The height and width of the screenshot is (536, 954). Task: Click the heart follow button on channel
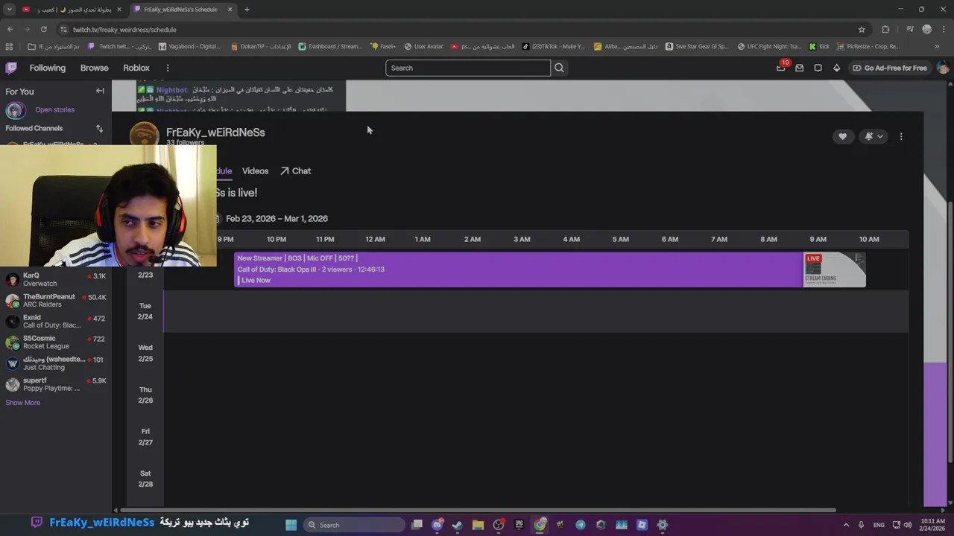coord(842,136)
